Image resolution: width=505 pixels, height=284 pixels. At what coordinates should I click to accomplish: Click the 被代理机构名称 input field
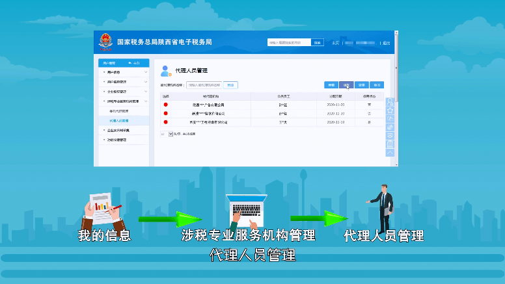coord(204,85)
